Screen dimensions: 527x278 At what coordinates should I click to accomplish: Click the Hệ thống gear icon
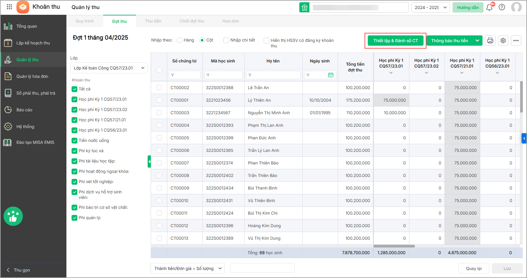tap(8, 126)
